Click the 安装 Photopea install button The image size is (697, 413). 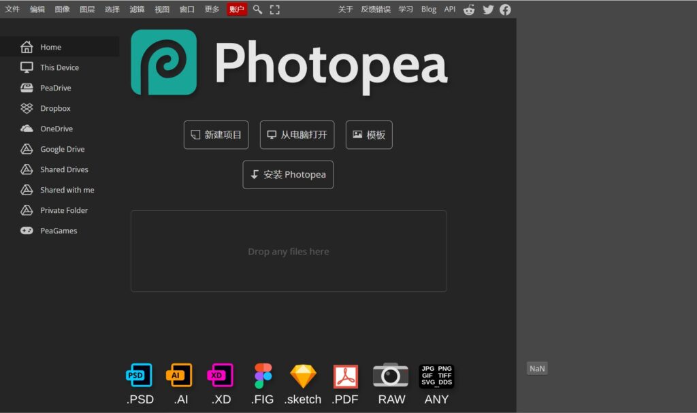click(x=287, y=174)
